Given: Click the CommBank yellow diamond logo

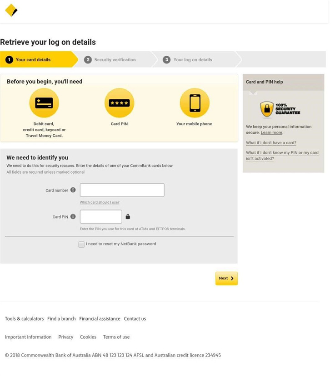Looking at the screenshot, I should pos(11,10).
